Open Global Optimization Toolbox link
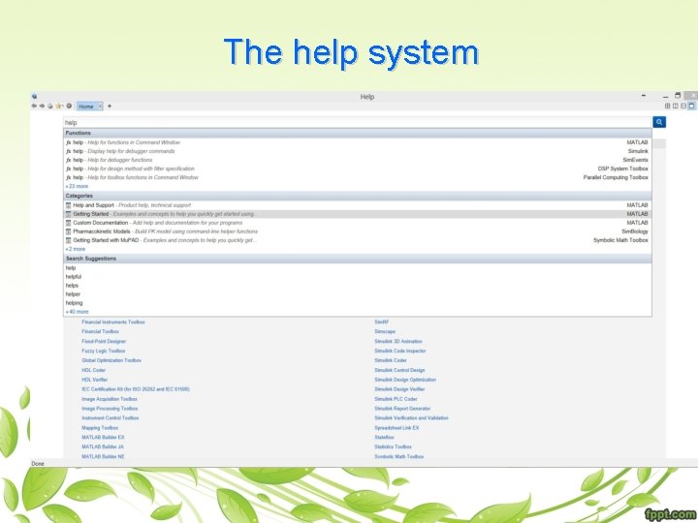 tap(111, 360)
